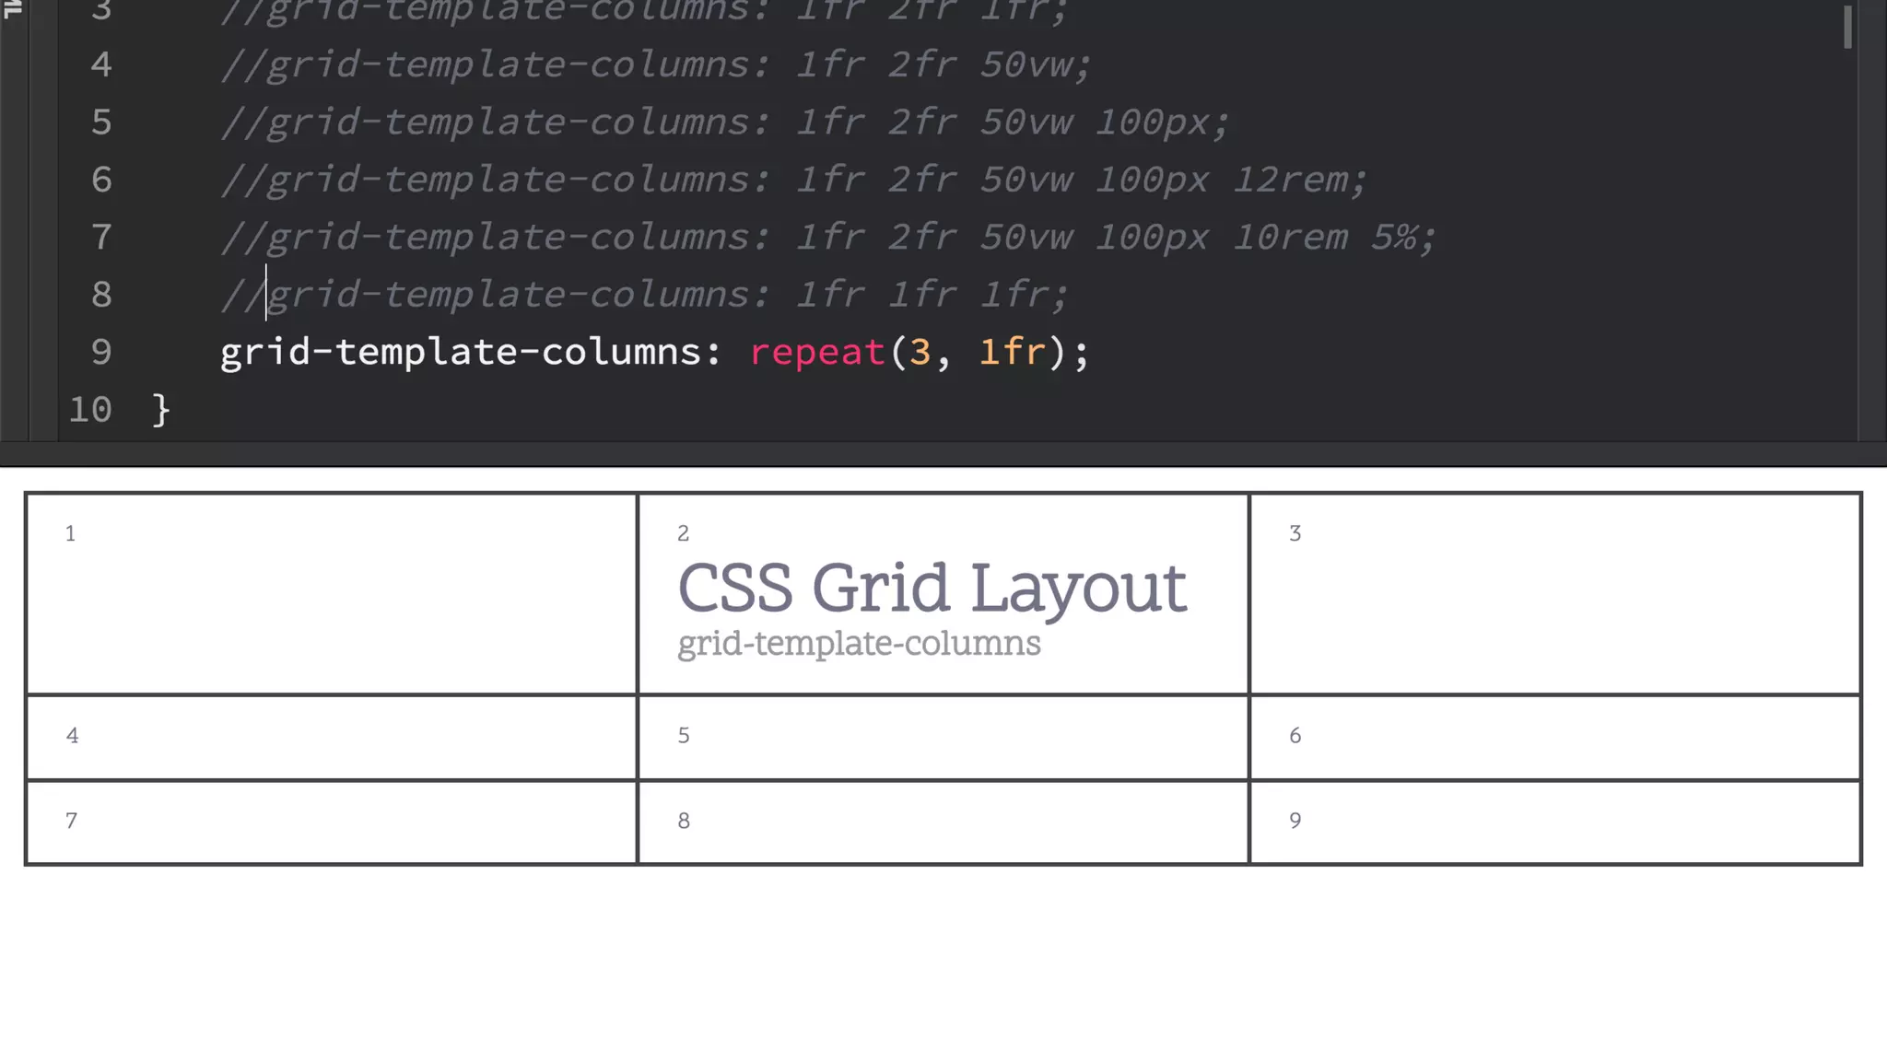Place cursor on the pink repeat keyword

click(x=817, y=352)
